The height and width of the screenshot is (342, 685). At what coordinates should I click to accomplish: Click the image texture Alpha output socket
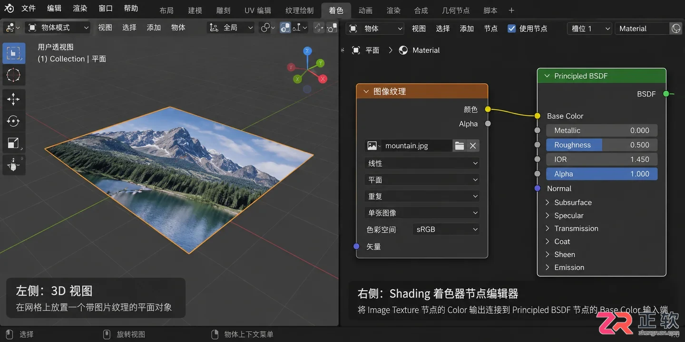[x=488, y=123]
